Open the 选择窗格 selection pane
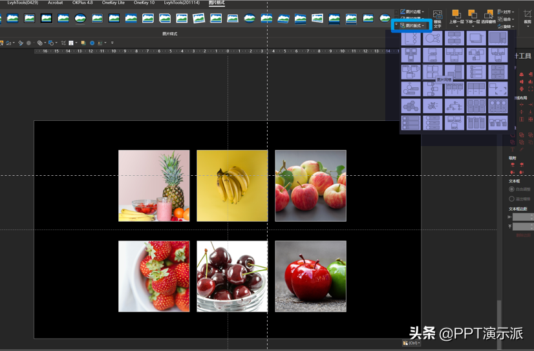Image resolution: width=534 pixels, height=351 pixels. tap(489, 17)
